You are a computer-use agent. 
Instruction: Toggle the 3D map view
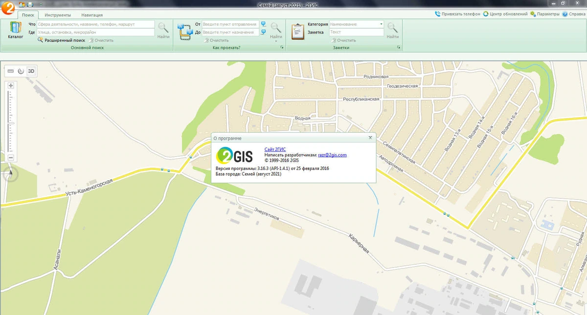pyautogui.click(x=31, y=71)
